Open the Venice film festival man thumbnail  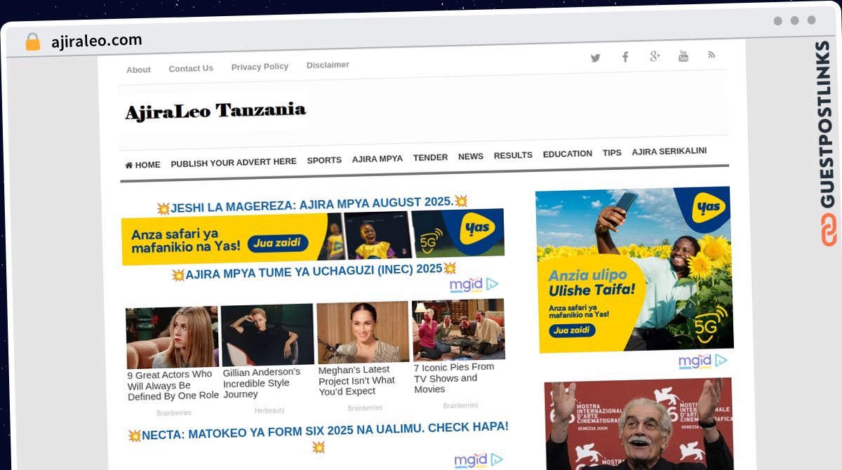click(639, 424)
